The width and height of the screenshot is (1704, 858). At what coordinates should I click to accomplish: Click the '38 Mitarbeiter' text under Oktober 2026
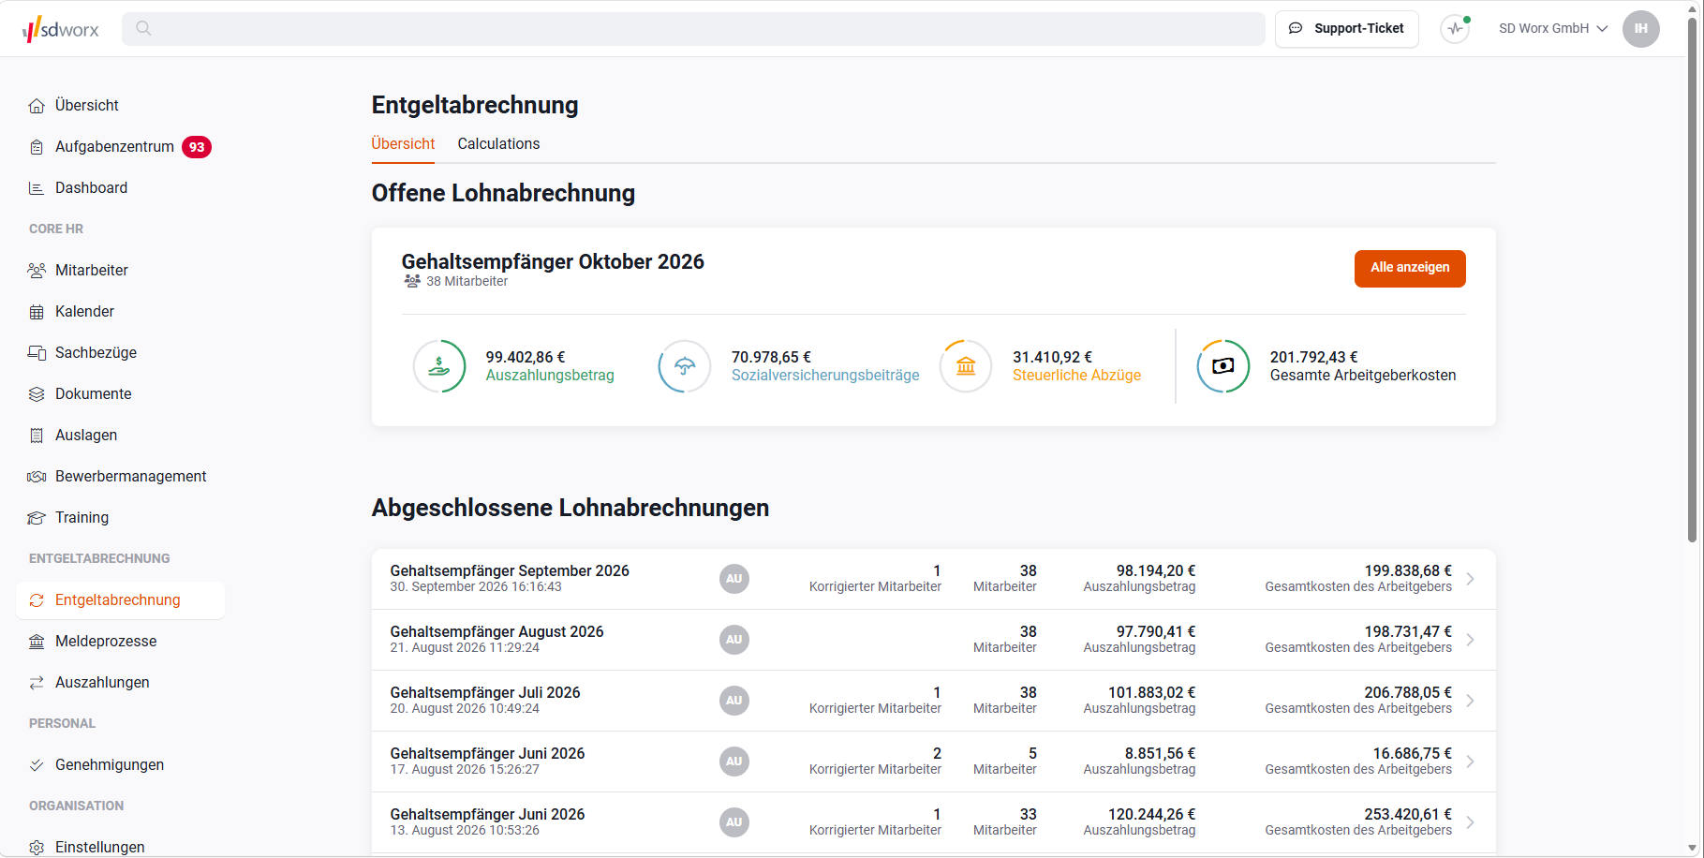467,281
